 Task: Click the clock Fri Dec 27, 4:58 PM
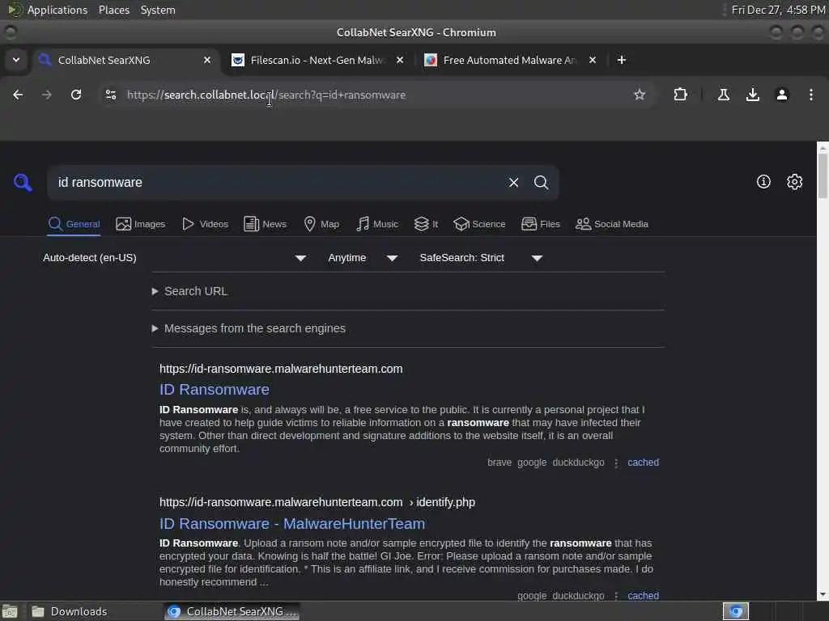tap(778, 10)
